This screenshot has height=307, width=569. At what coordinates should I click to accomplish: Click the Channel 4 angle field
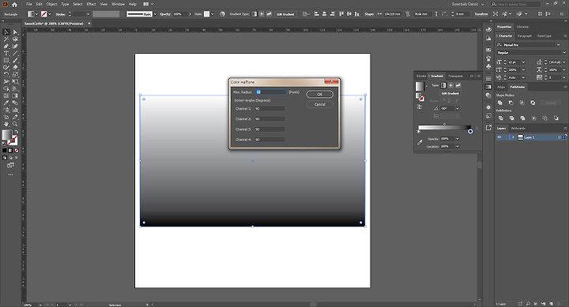click(269, 140)
